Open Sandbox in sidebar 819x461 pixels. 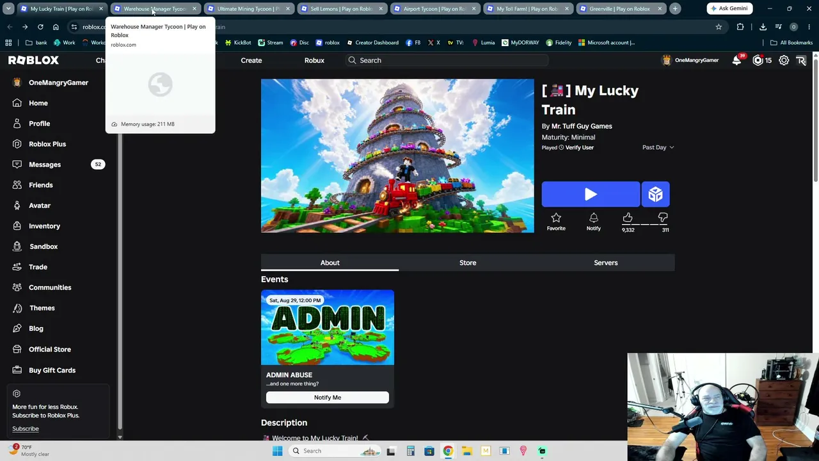click(x=43, y=247)
